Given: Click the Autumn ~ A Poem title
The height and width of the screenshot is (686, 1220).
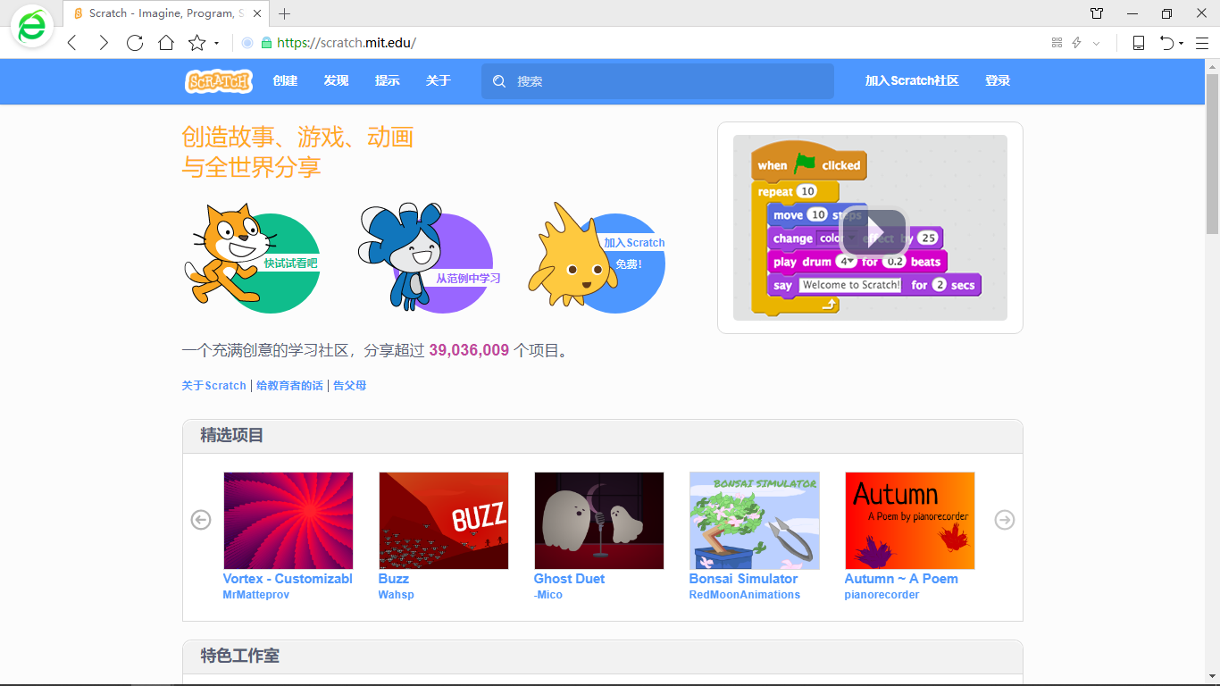Looking at the screenshot, I should click(x=901, y=579).
